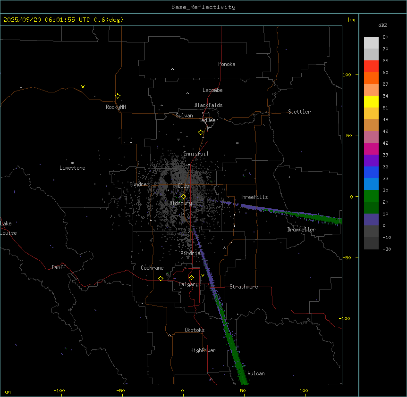Click the yellow diamond radar site near Olds
Screen dimensions: 407x397
(183, 197)
